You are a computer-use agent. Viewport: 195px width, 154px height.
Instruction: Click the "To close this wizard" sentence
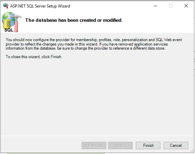tap(34, 57)
